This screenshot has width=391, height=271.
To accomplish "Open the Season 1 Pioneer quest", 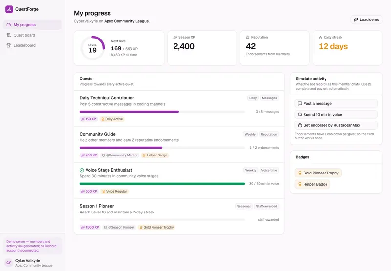I will (x=97, y=206).
